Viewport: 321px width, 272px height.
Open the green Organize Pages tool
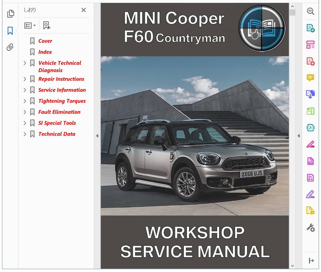click(310, 111)
